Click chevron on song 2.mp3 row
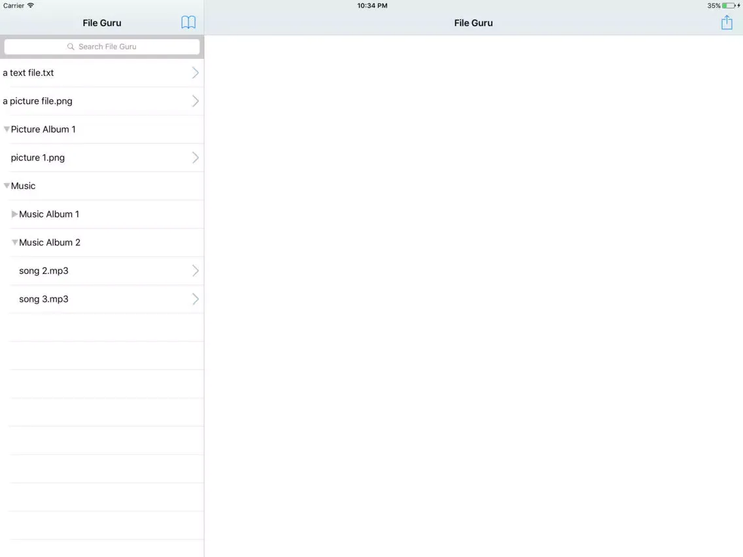Viewport: 743px width, 557px height. [195, 271]
